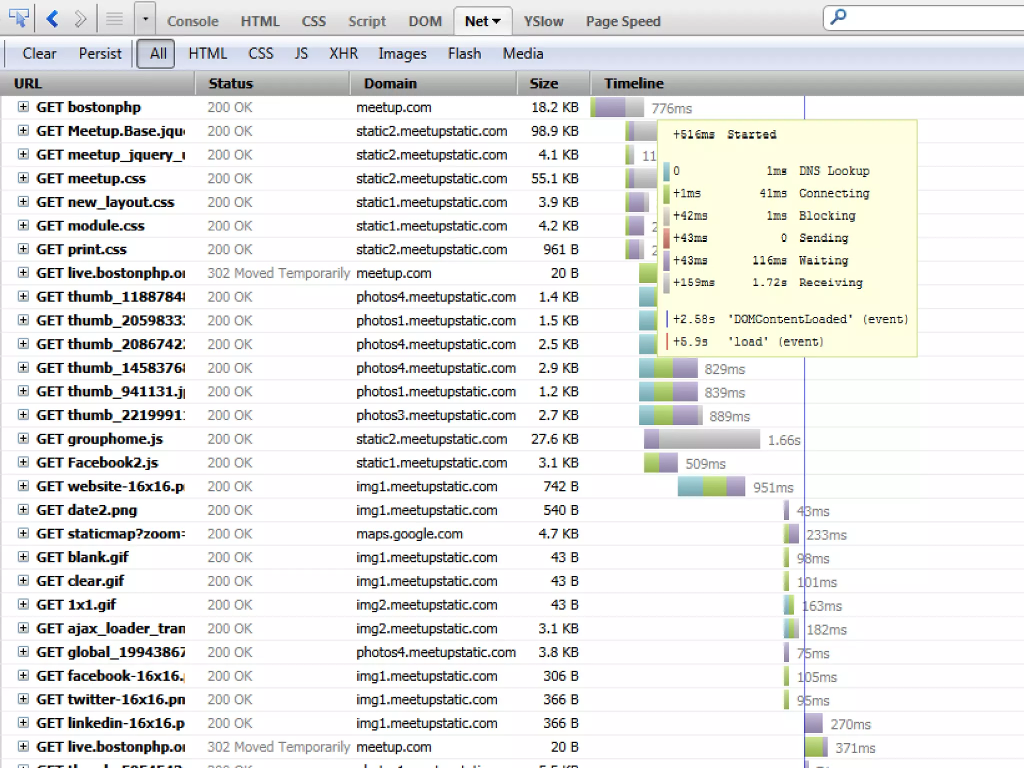Viewport: 1024px width, 768px height.
Task: Click the back navigation arrow
Action: pos(52,19)
